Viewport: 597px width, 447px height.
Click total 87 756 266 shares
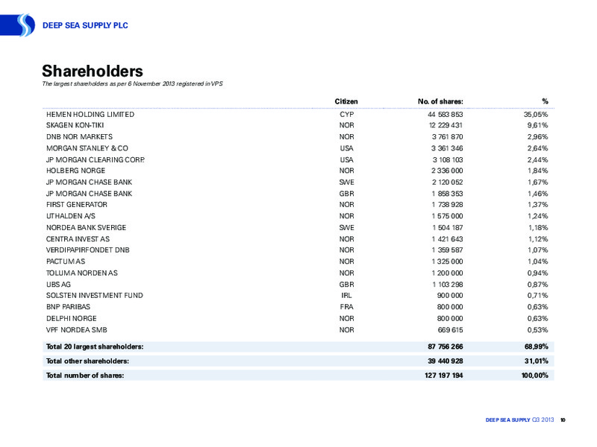446,346
